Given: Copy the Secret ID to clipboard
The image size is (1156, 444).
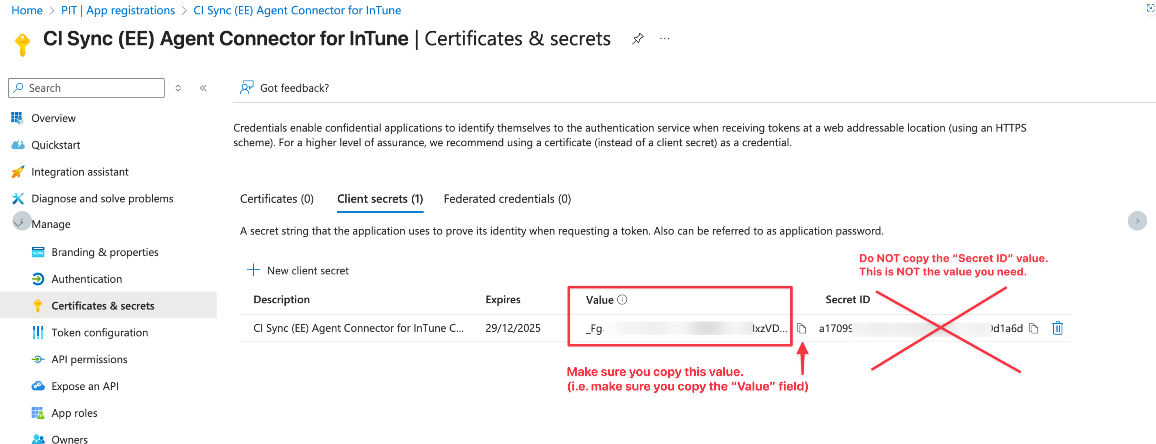Looking at the screenshot, I should click(1034, 328).
